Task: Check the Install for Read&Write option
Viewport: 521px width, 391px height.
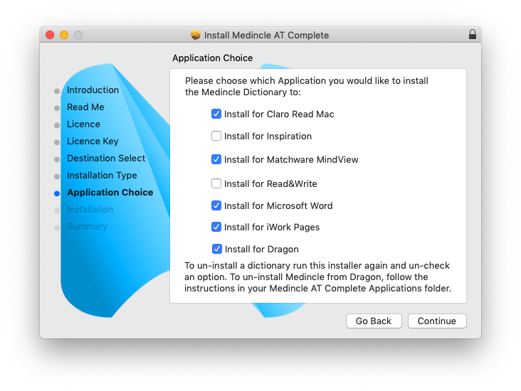Action: tap(216, 183)
